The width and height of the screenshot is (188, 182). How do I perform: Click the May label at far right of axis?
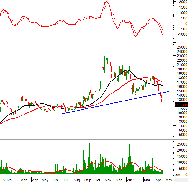tap(169, 180)
